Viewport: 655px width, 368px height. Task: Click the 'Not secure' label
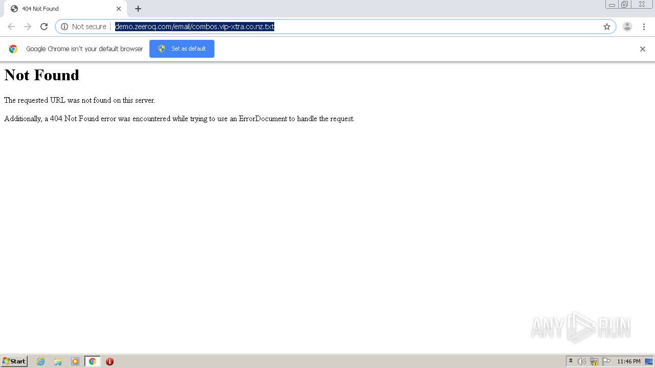coord(89,27)
